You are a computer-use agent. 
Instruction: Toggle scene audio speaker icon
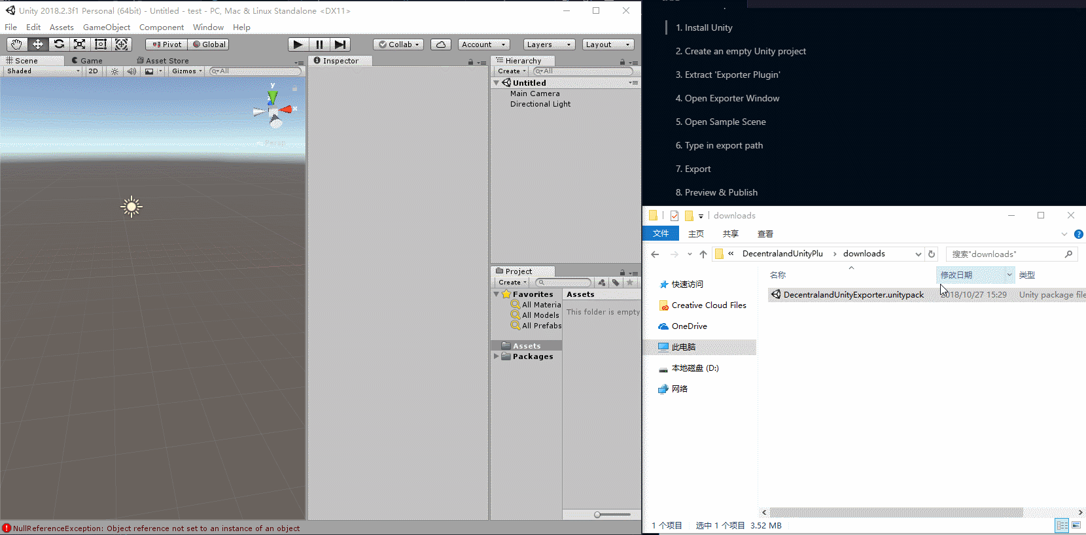131,71
